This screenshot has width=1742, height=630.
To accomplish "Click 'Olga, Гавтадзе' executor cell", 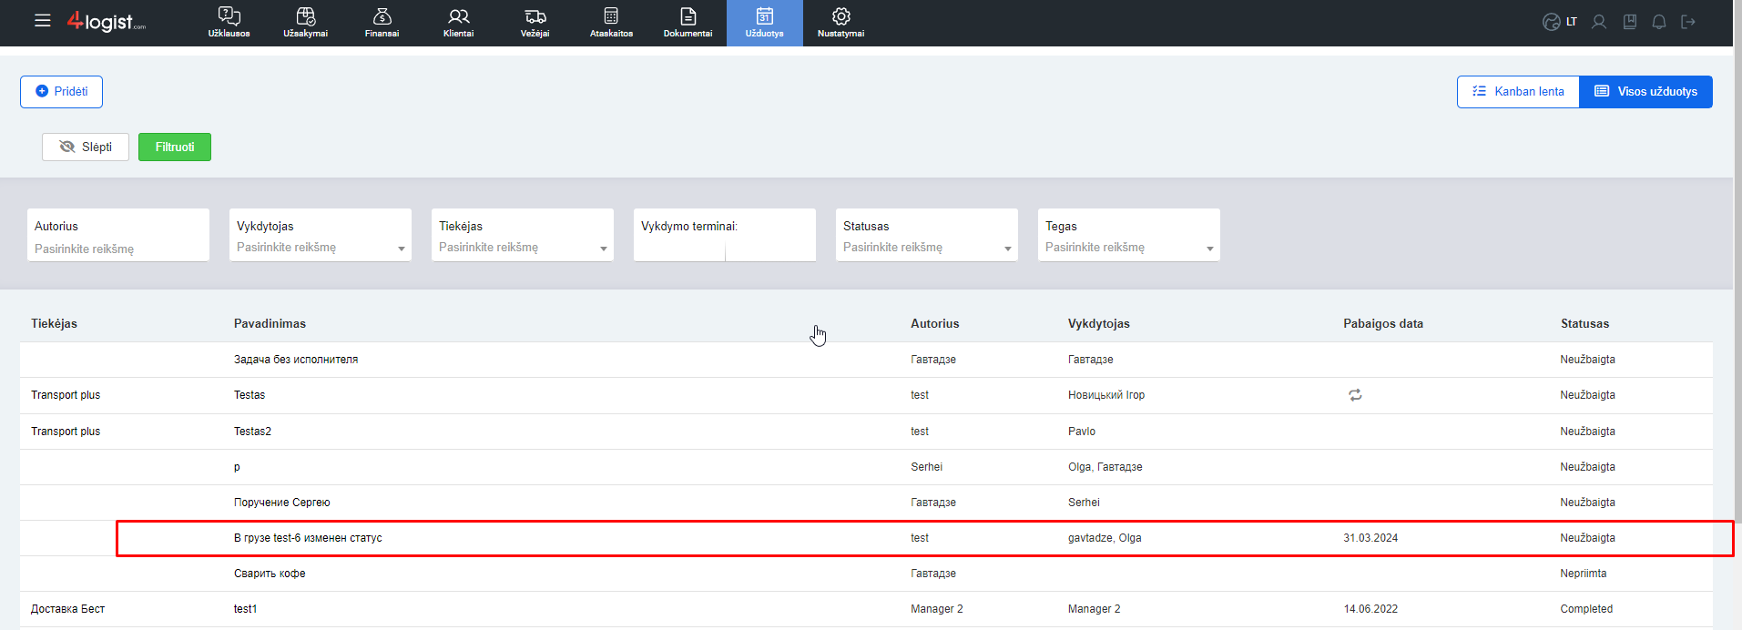I will point(1105,467).
